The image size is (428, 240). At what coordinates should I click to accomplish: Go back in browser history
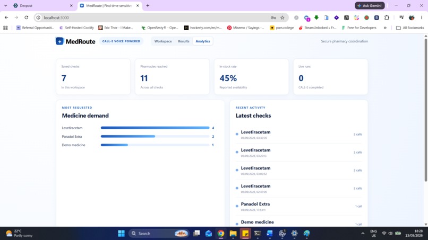(6, 17)
